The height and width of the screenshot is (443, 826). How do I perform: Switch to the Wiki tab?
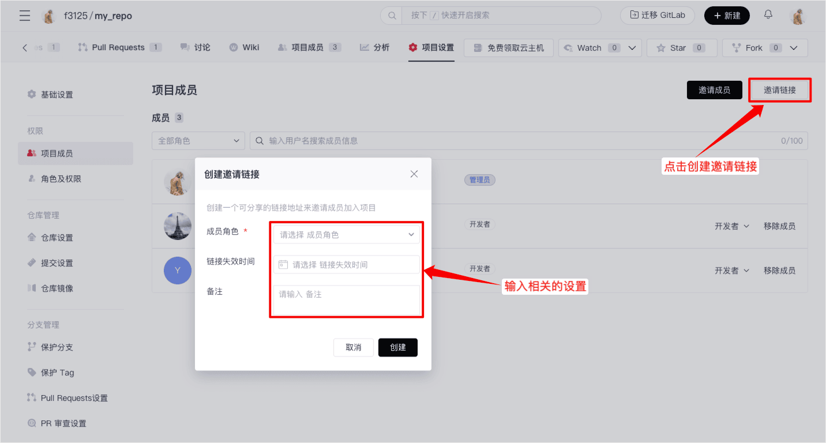click(x=244, y=47)
